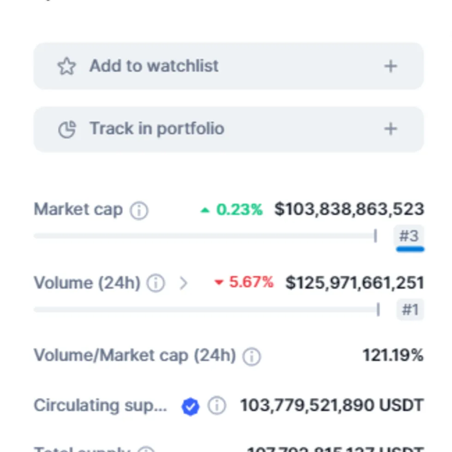The image size is (452, 452).
Task: Click the blue verified checkmark badge
Action: tap(190, 406)
